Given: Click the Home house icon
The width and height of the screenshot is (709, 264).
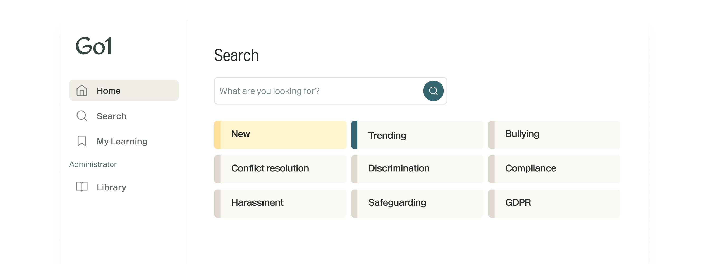Looking at the screenshot, I should click(x=82, y=90).
